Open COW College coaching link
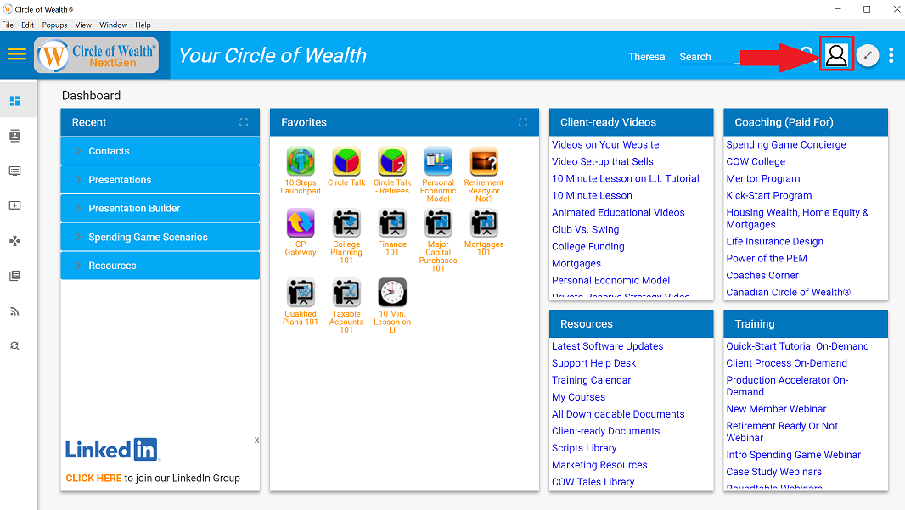The width and height of the screenshot is (905, 510). coord(756,161)
